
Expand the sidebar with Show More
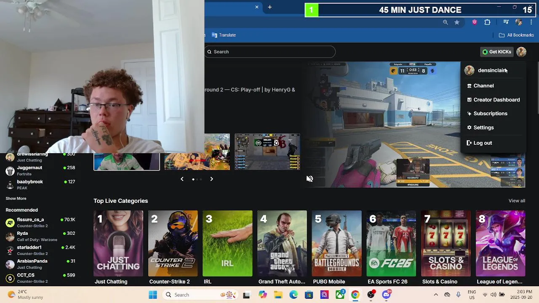16,199
